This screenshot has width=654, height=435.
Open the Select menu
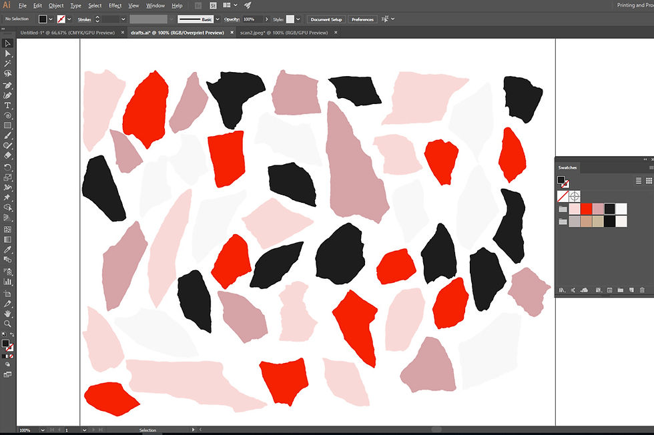pos(95,5)
